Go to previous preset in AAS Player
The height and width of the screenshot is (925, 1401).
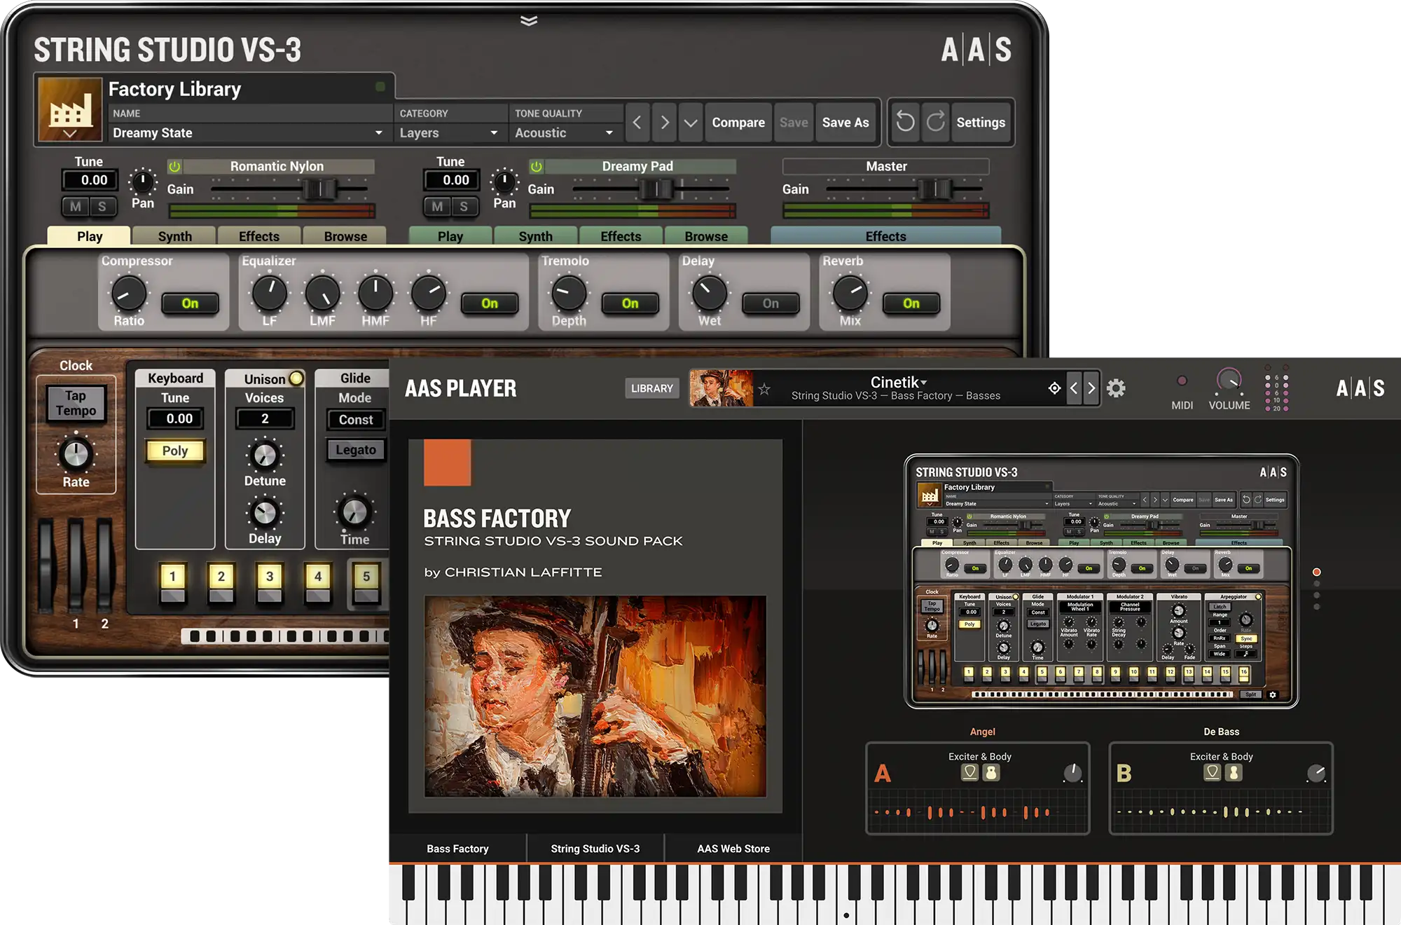(1074, 388)
